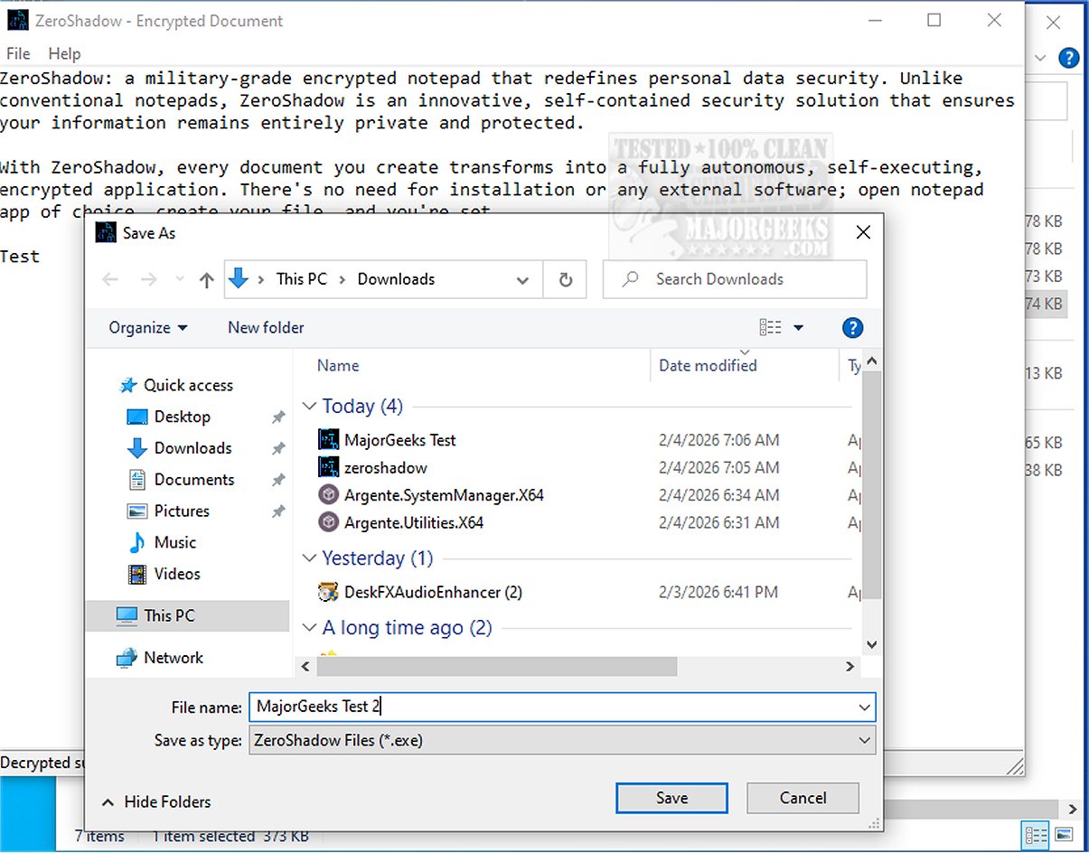Click the Save As dialog title icon

click(106, 233)
